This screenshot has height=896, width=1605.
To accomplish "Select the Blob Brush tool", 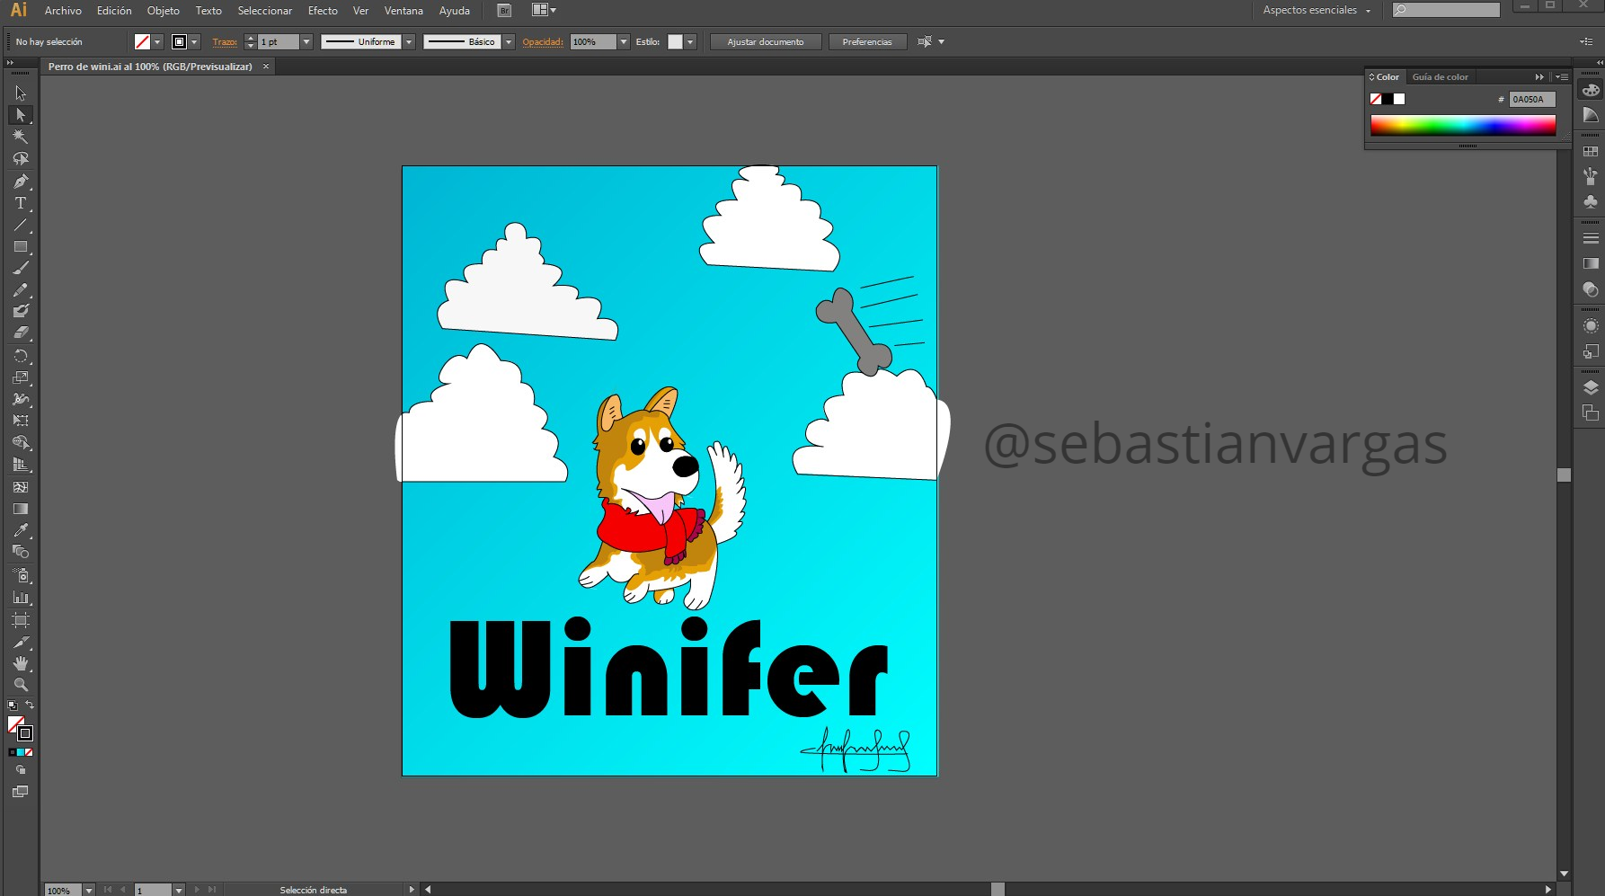I will point(21,311).
